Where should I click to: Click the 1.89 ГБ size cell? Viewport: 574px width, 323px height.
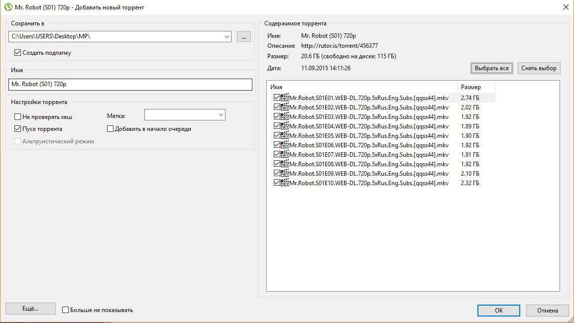coord(470,126)
